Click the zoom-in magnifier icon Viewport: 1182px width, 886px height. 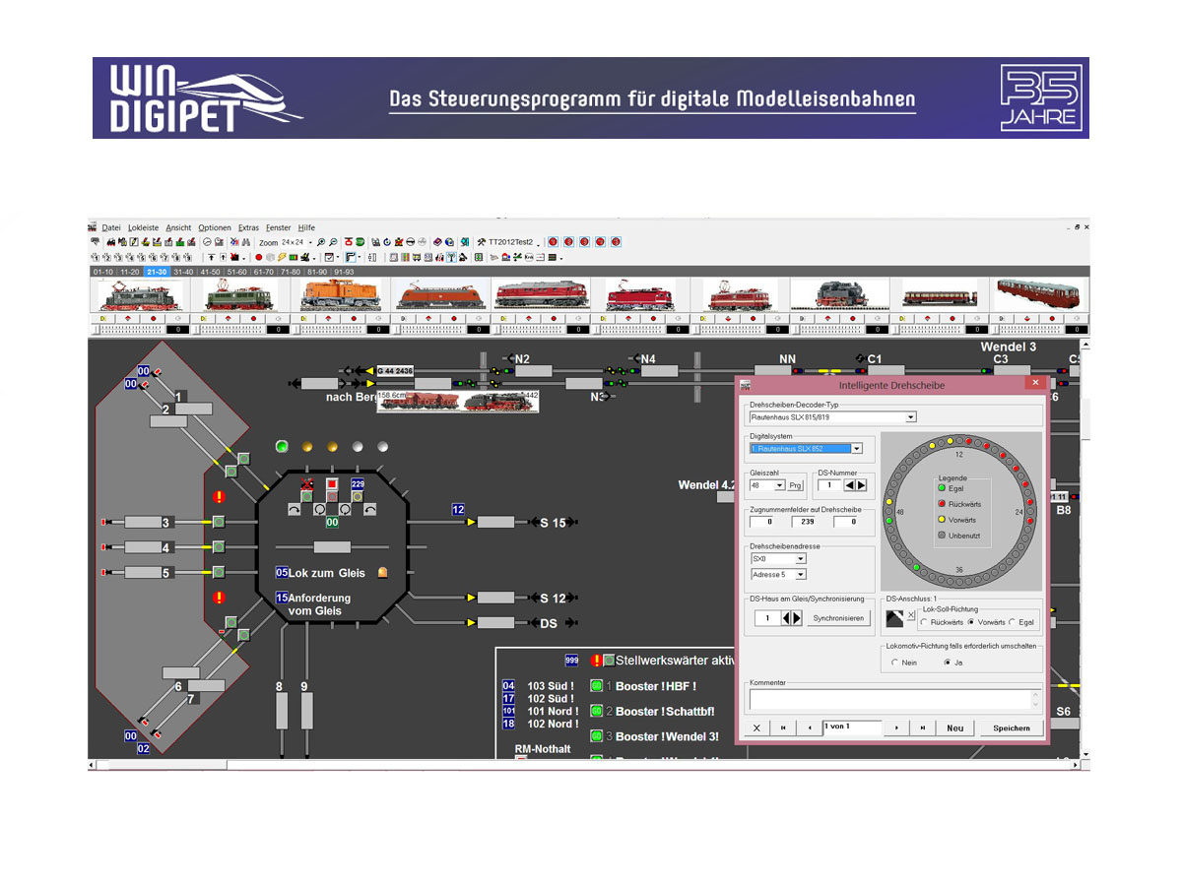[x=321, y=242]
